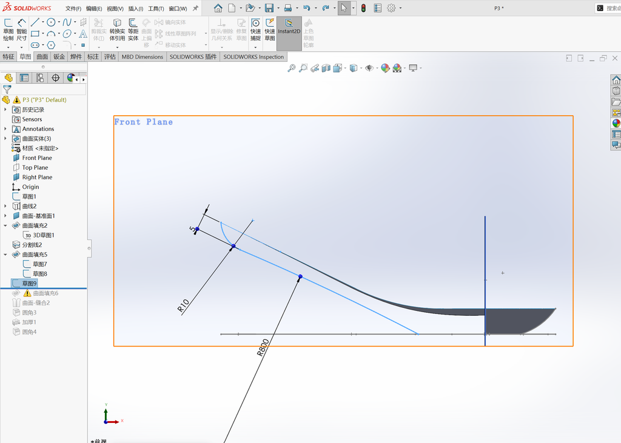
Task: Create a new document
Action: [232, 8]
